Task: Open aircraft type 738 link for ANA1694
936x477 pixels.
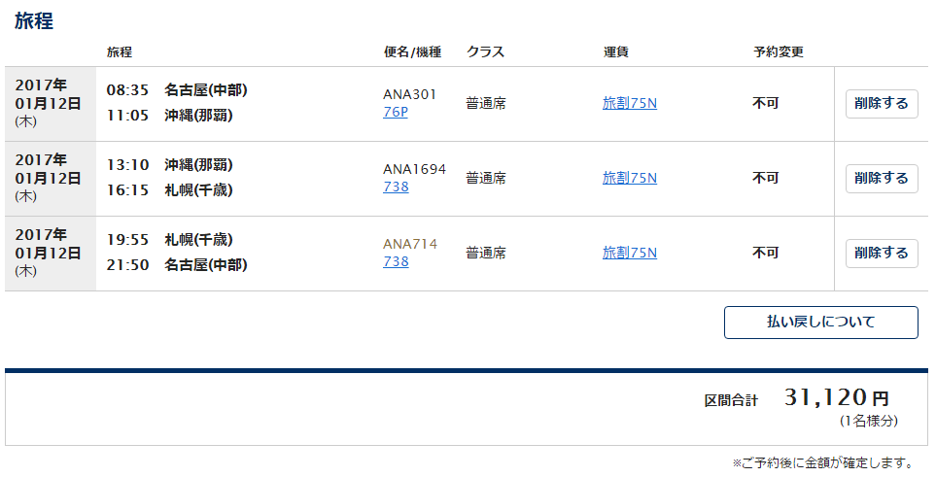Action: [x=396, y=187]
